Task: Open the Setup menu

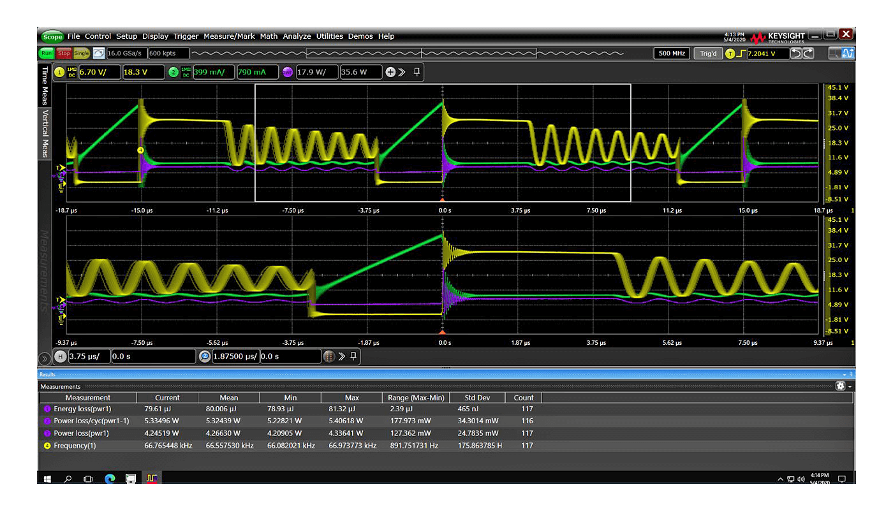Action: click(126, 36)
